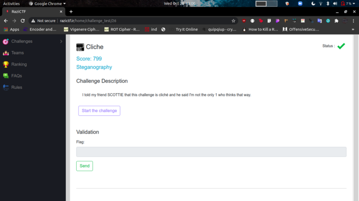Click the Zoom tray icon

(x=300, y=4)
